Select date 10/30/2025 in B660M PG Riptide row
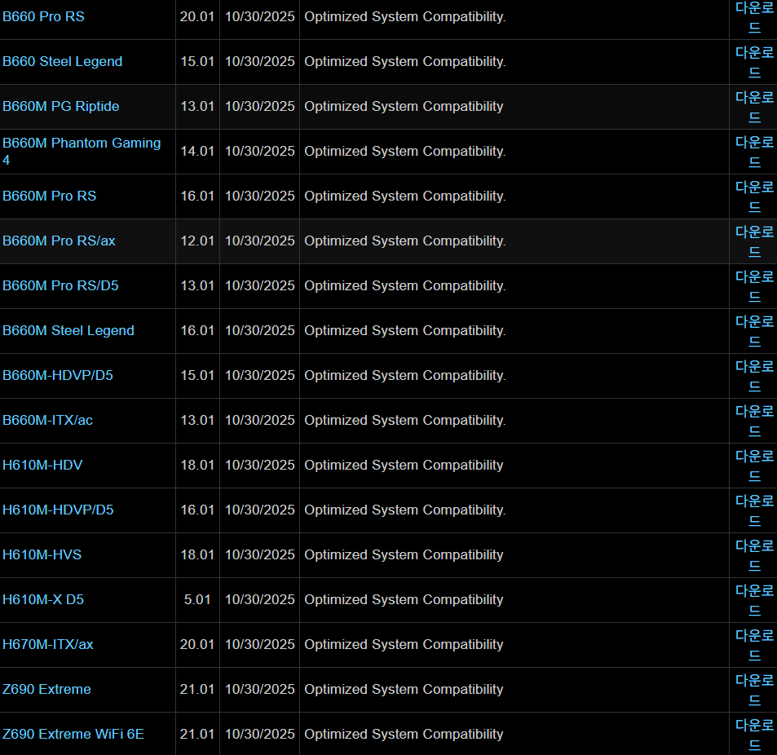Viewport: 777px width, 755px height. (259, 107)
